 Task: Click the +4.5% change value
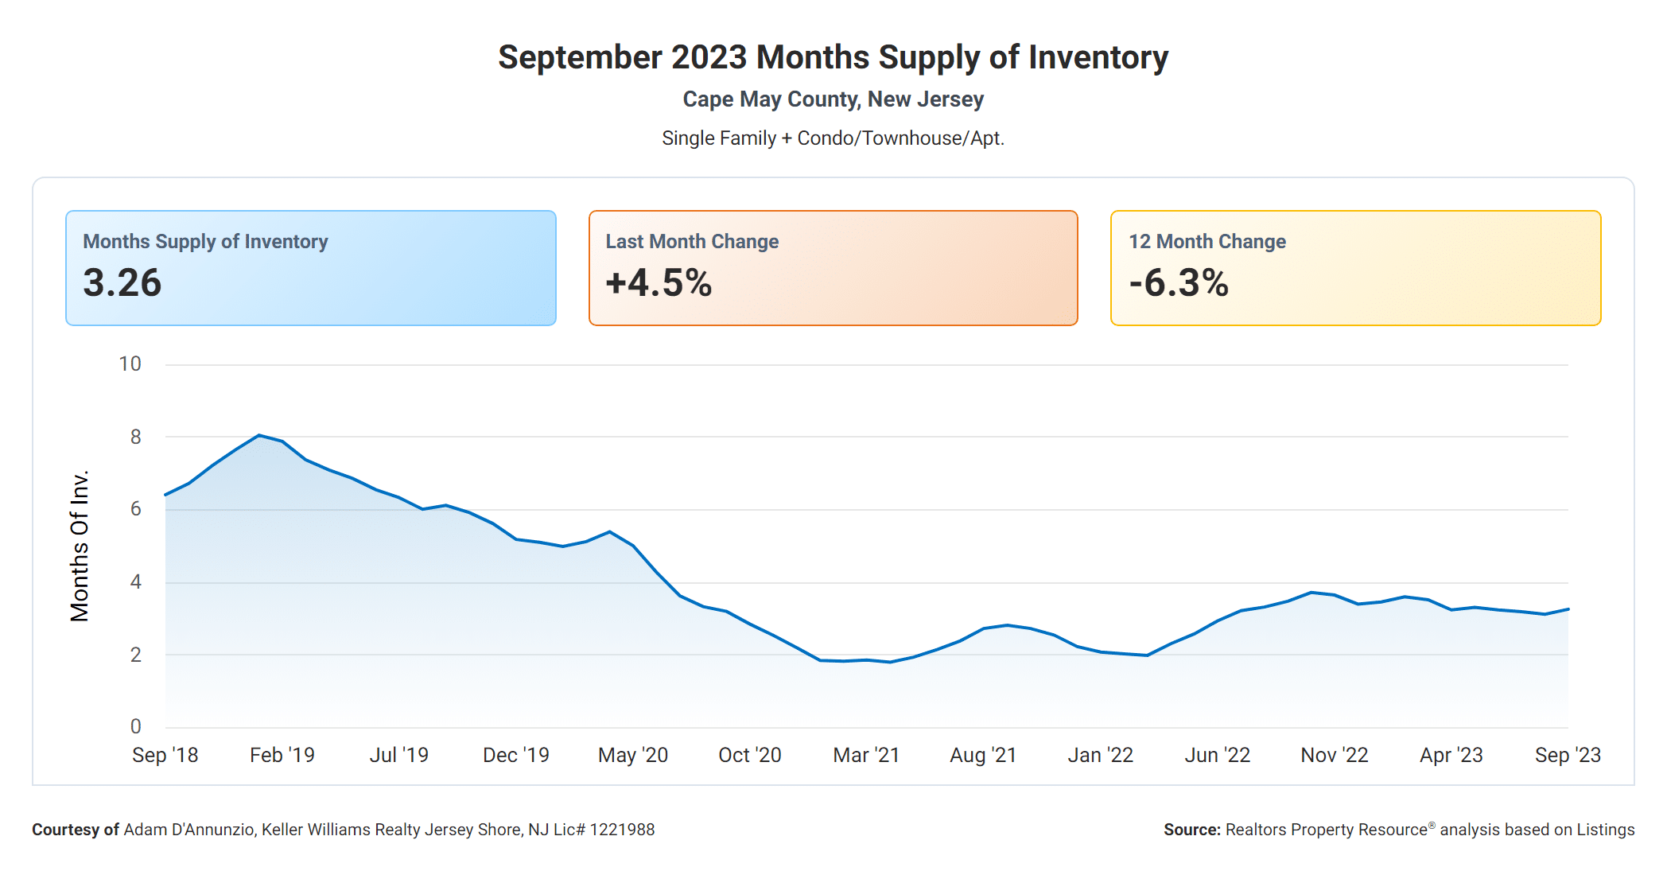pos(659,283)
